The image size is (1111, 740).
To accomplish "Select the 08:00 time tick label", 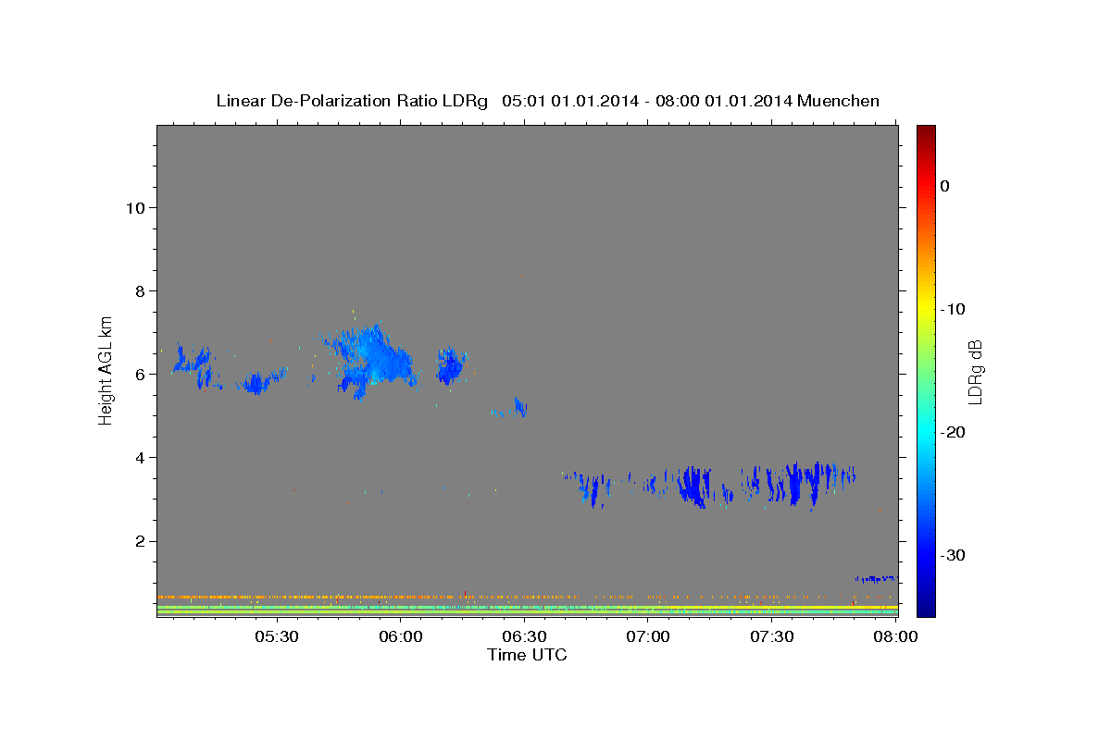I will point(896,636).
